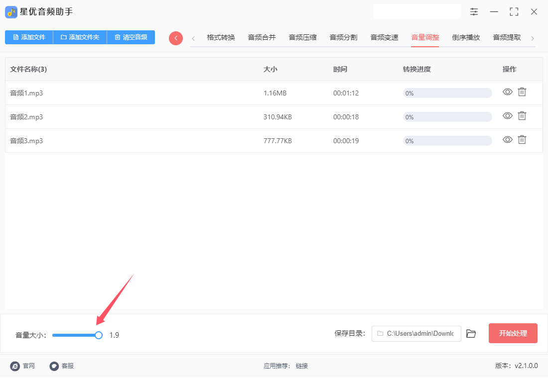The width and height of the screenshot is (548, 378).
Task: Click the 开始处理 button
Action: 513,333
